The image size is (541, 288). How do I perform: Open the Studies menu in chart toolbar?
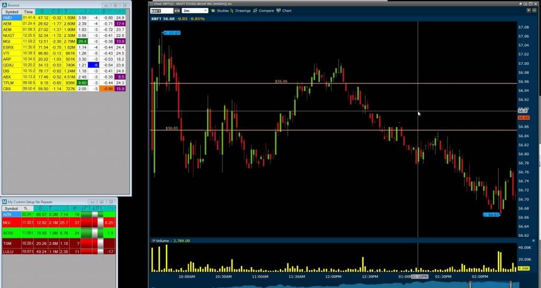[x=220, y=11]
